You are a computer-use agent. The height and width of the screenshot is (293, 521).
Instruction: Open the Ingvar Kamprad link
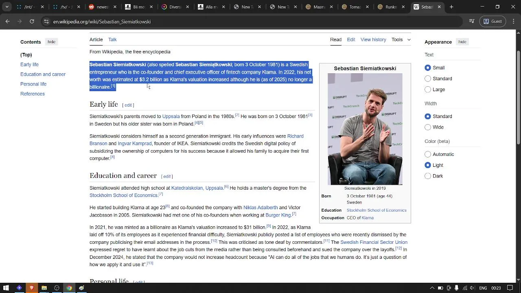(135, 144)
